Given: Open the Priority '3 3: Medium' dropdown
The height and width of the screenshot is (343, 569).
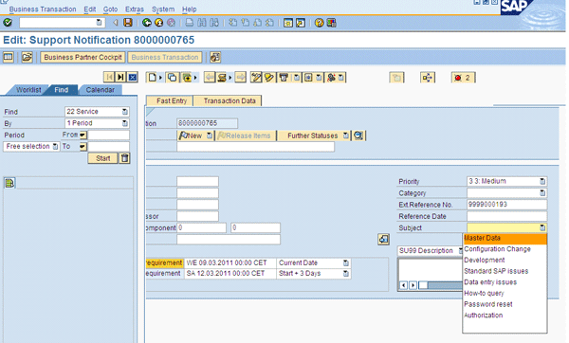Looking at the screenshot, I should click(542, 181).
